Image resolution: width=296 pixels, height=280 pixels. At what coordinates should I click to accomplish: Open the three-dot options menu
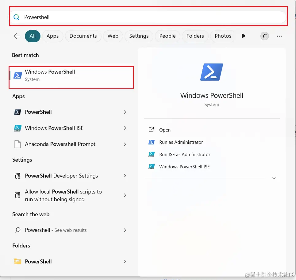pyautogui.click(x=279, y=36)
